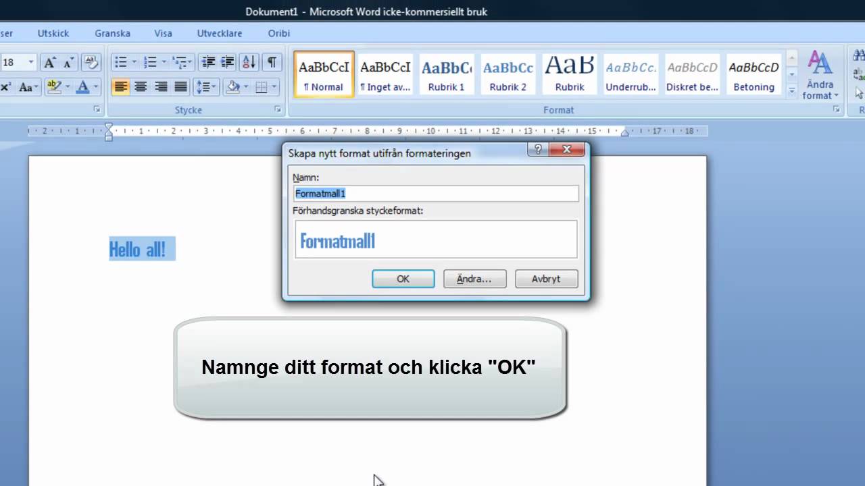
Task: Expand the styles gallery with the More arrow
Action: click(x=792, y=91)
